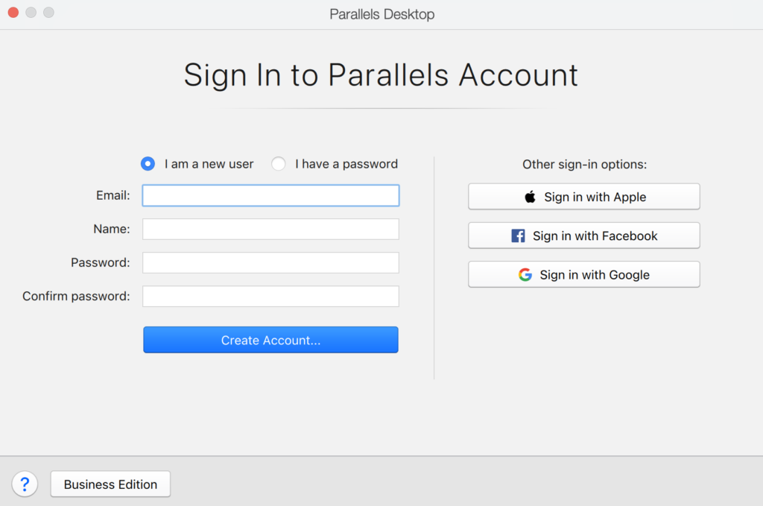Image resolution: width=763 pixels, height=506 pixels.
Task: Switch to Business Edition
Action: tap(110, 484)
